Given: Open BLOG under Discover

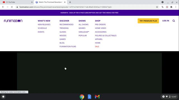Looking at the screenshot, I should [62, 43].
